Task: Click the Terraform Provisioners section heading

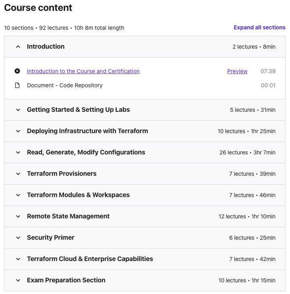Action: click(x=62, y=174)
